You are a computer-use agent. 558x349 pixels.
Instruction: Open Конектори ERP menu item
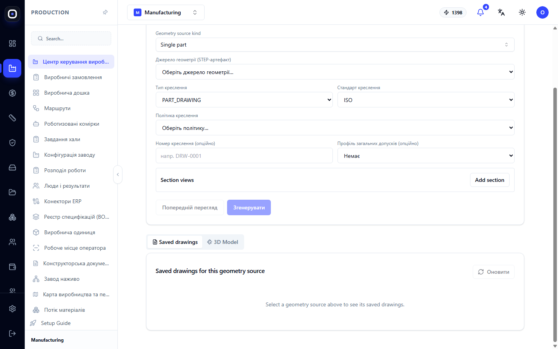[71, 201]
